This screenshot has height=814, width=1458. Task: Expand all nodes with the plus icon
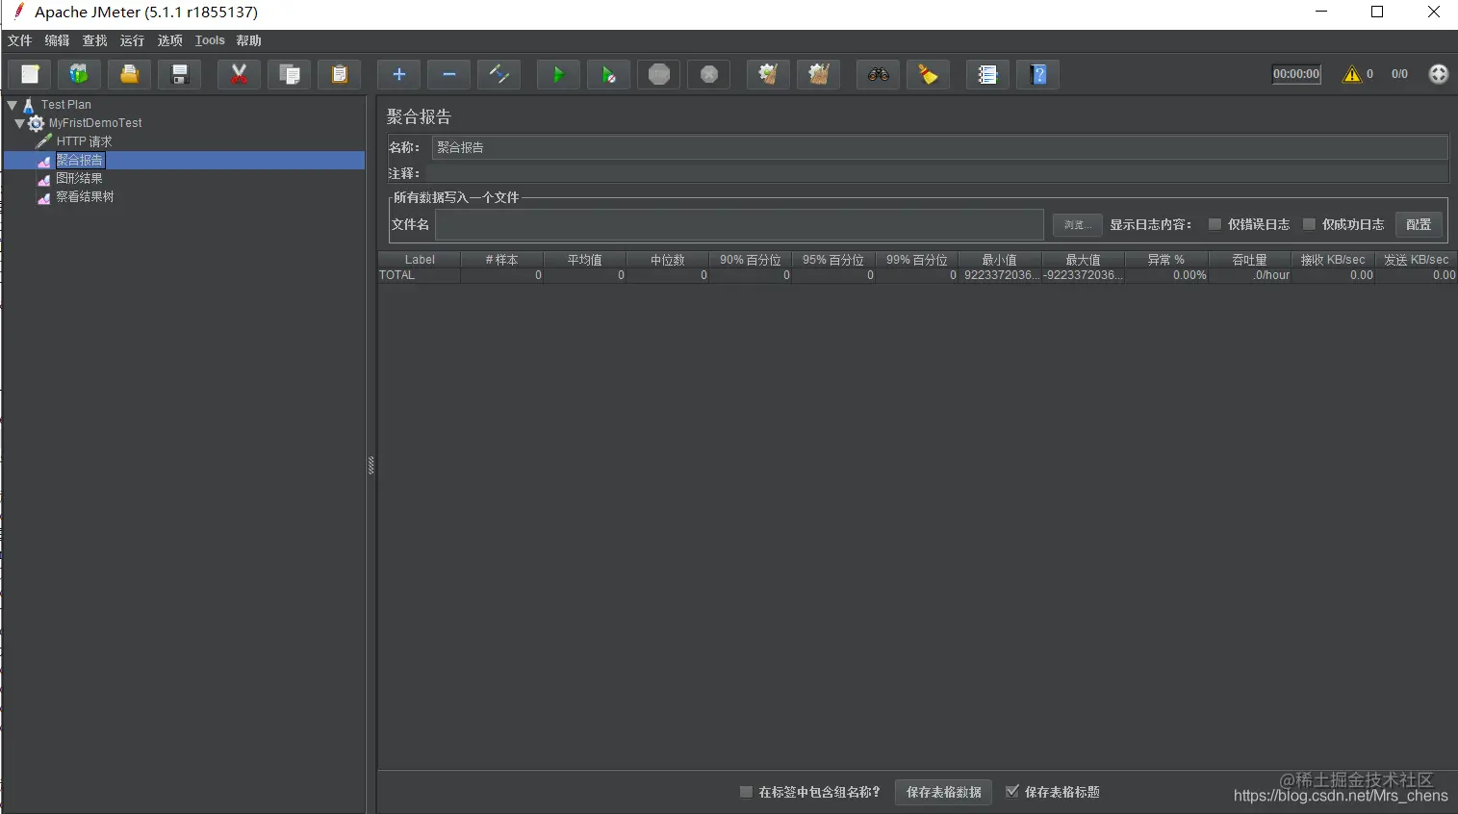[398, 74]
